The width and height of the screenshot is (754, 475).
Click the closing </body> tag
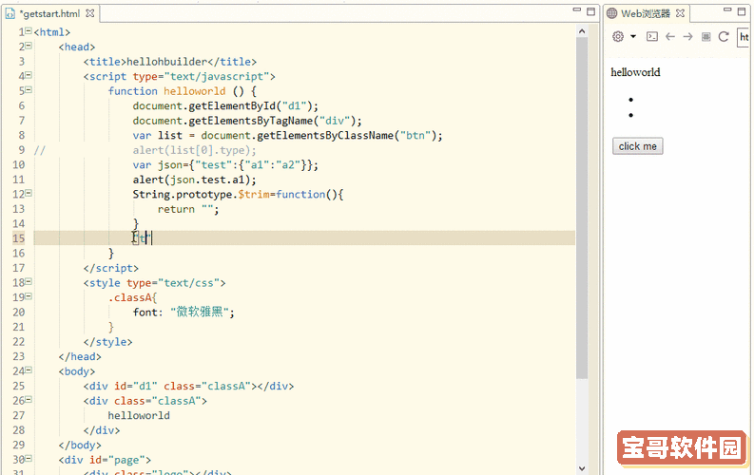(80, 446)
